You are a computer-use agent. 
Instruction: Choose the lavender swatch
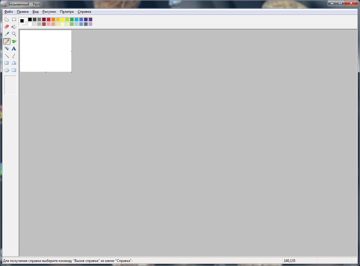tap(91, 24)
